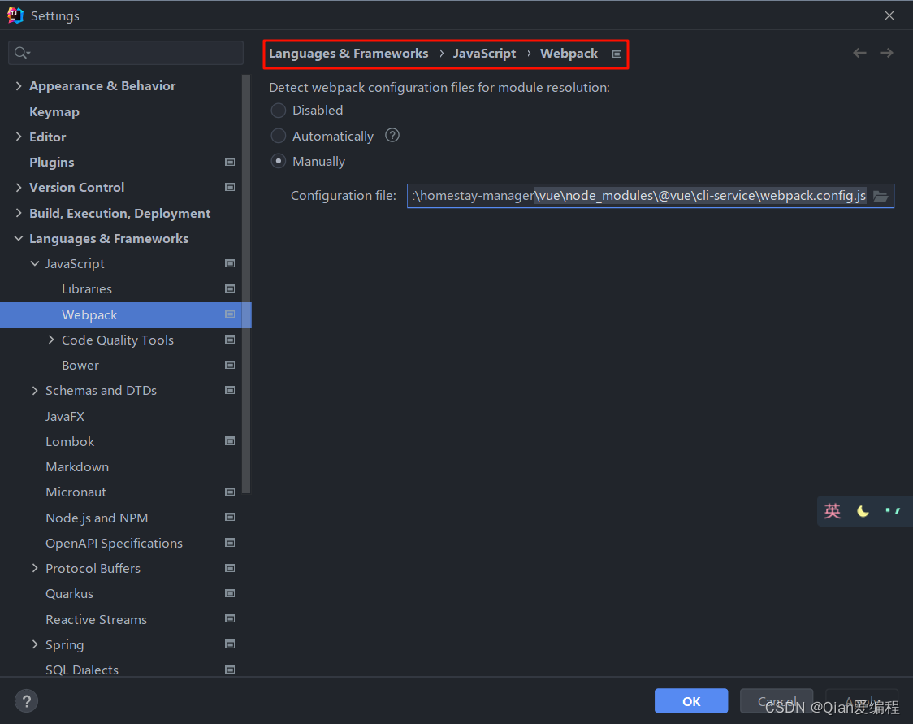Navigate forward with the right arrow
Image resolution: width=913 pixels, height=724 pixels.
[886, 53]
